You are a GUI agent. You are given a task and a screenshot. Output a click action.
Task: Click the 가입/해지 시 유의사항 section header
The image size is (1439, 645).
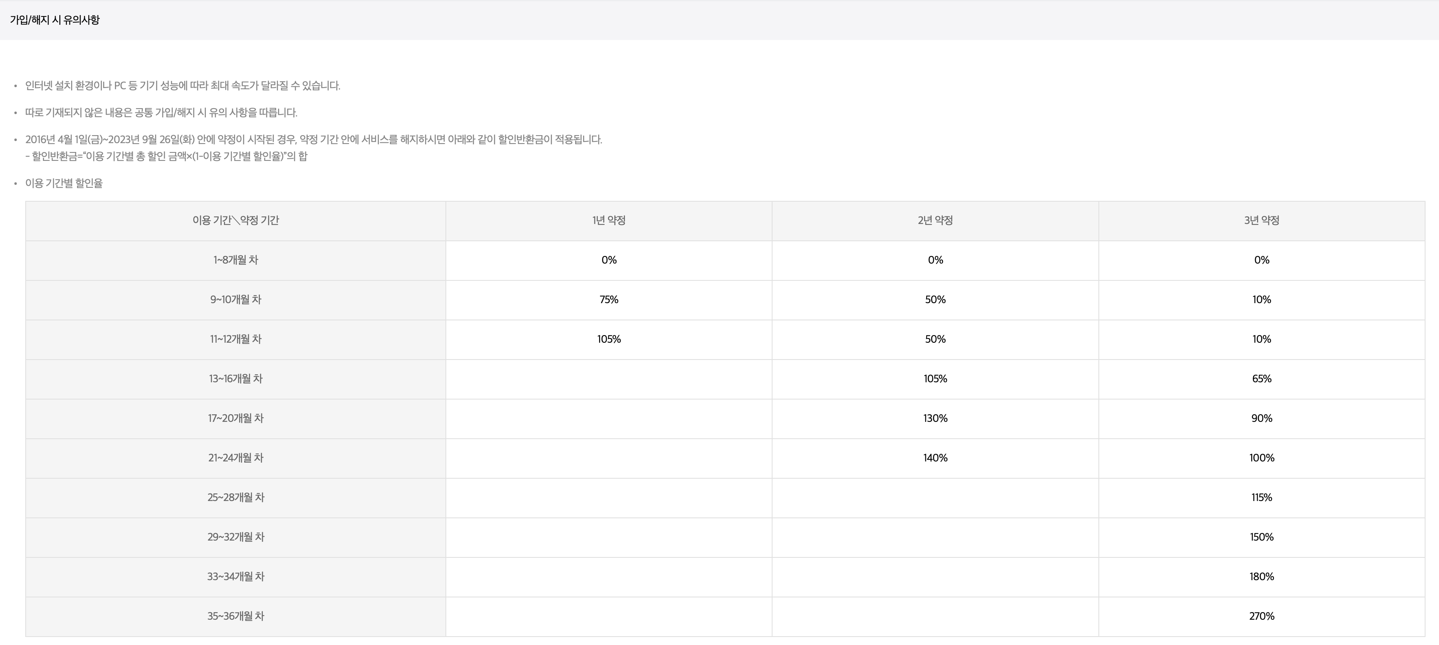pos(55,20)
